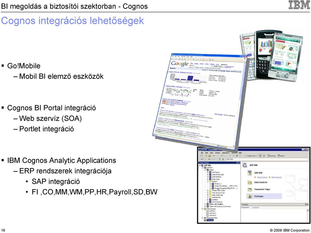This screenshot has height=233, width=311.
Task: Click the Back navigation arrow
Action: point(203,159)
